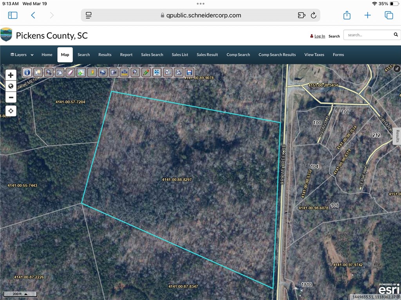The image size is (401, 300).
Task: Open the camera map export tool
Action: coord(114,72)
